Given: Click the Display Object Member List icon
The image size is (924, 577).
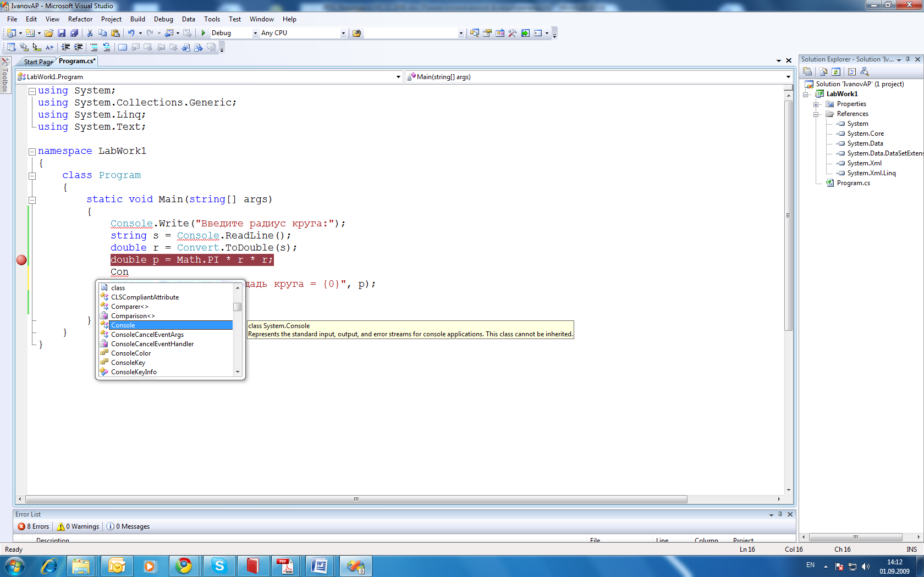Looking at the screenshot, I should click(11, 47).
